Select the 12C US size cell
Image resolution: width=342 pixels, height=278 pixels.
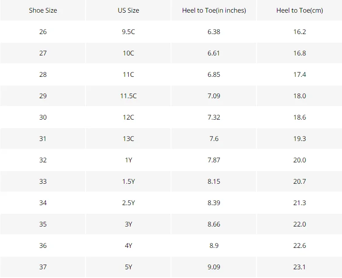(128, 117)
